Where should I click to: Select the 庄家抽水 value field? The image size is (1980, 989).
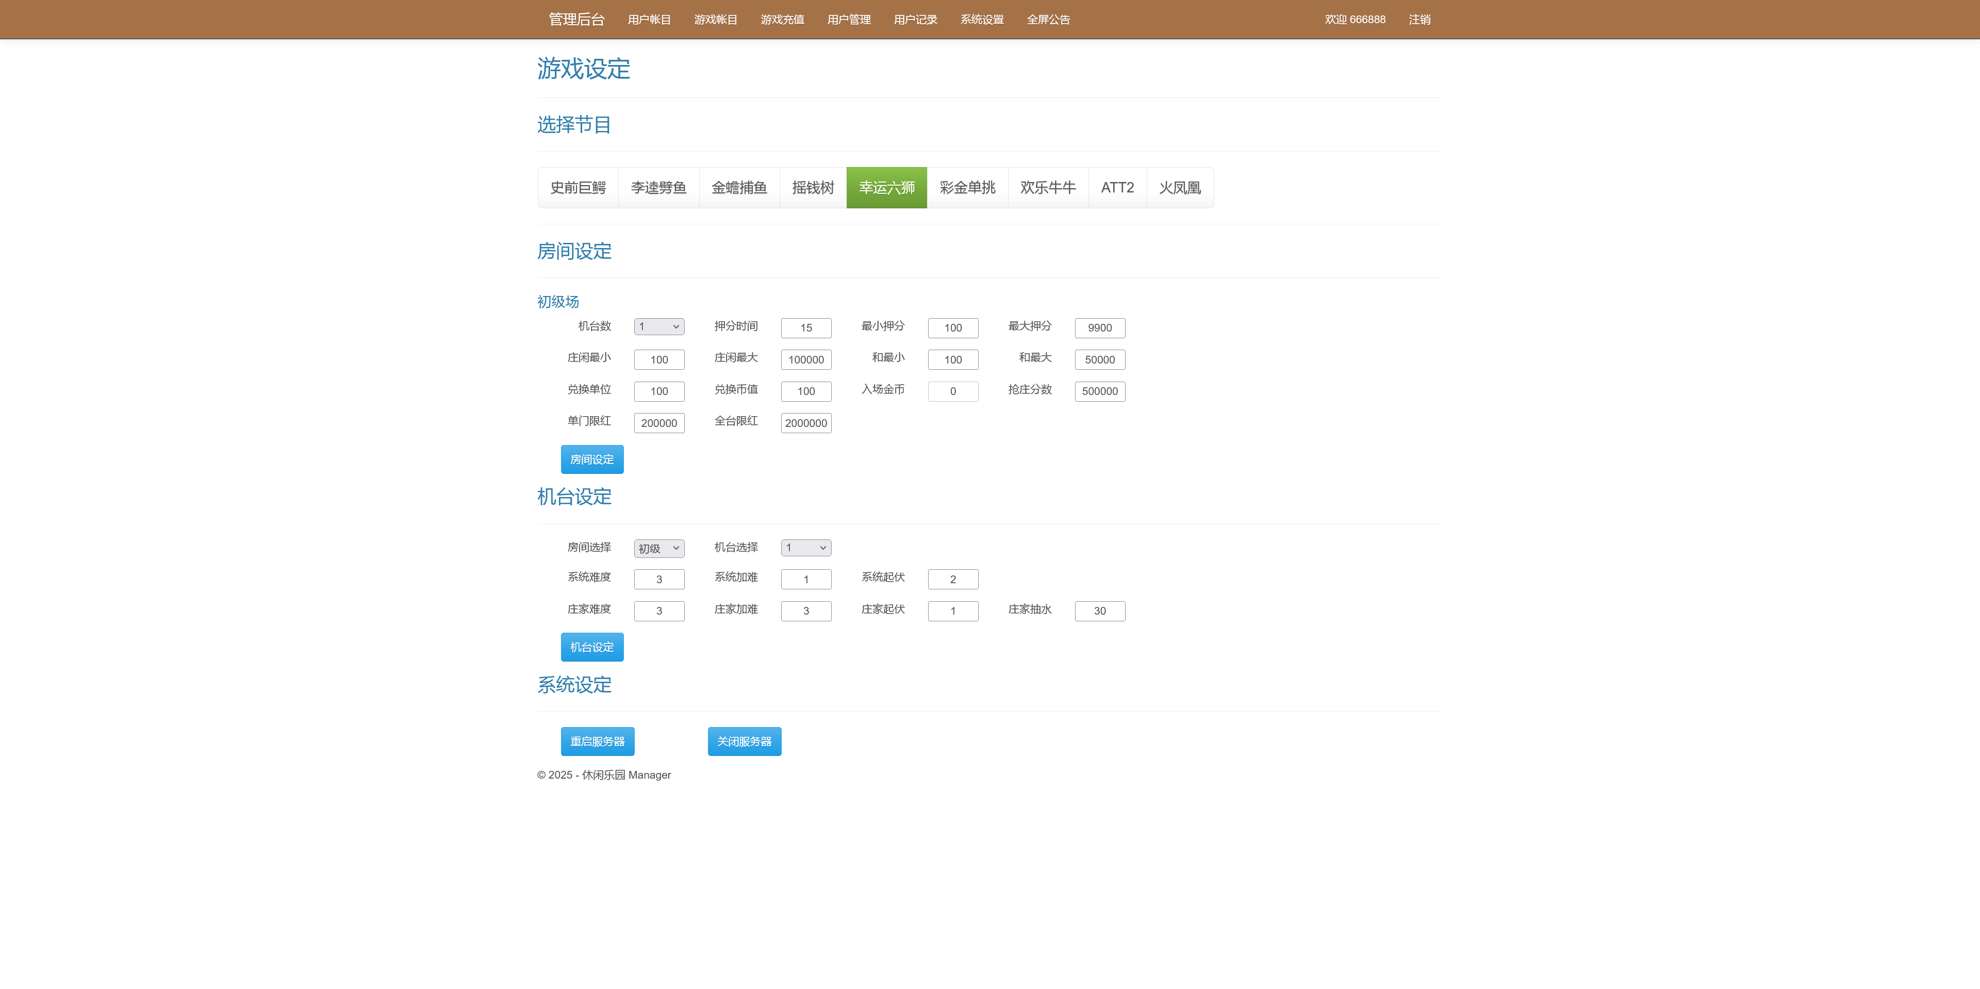(x=1099, y=610)
